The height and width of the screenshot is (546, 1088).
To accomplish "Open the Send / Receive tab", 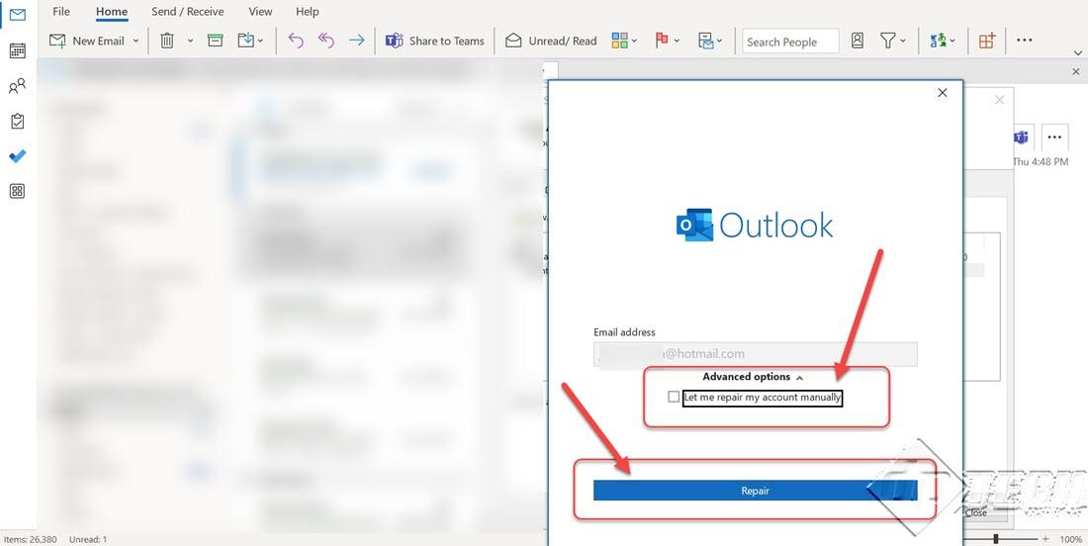I will (188, 12).
